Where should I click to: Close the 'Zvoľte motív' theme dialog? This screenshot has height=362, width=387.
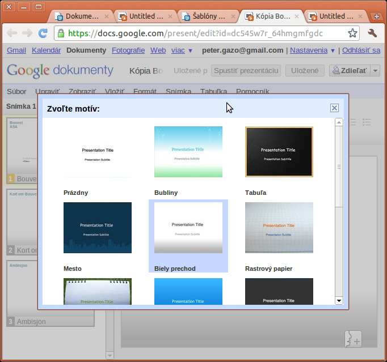[334, 108]
